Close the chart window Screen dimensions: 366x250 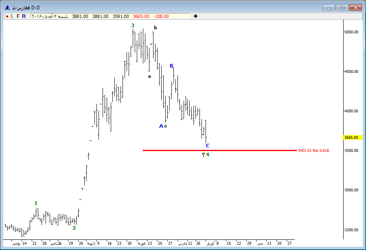[355, 7]
